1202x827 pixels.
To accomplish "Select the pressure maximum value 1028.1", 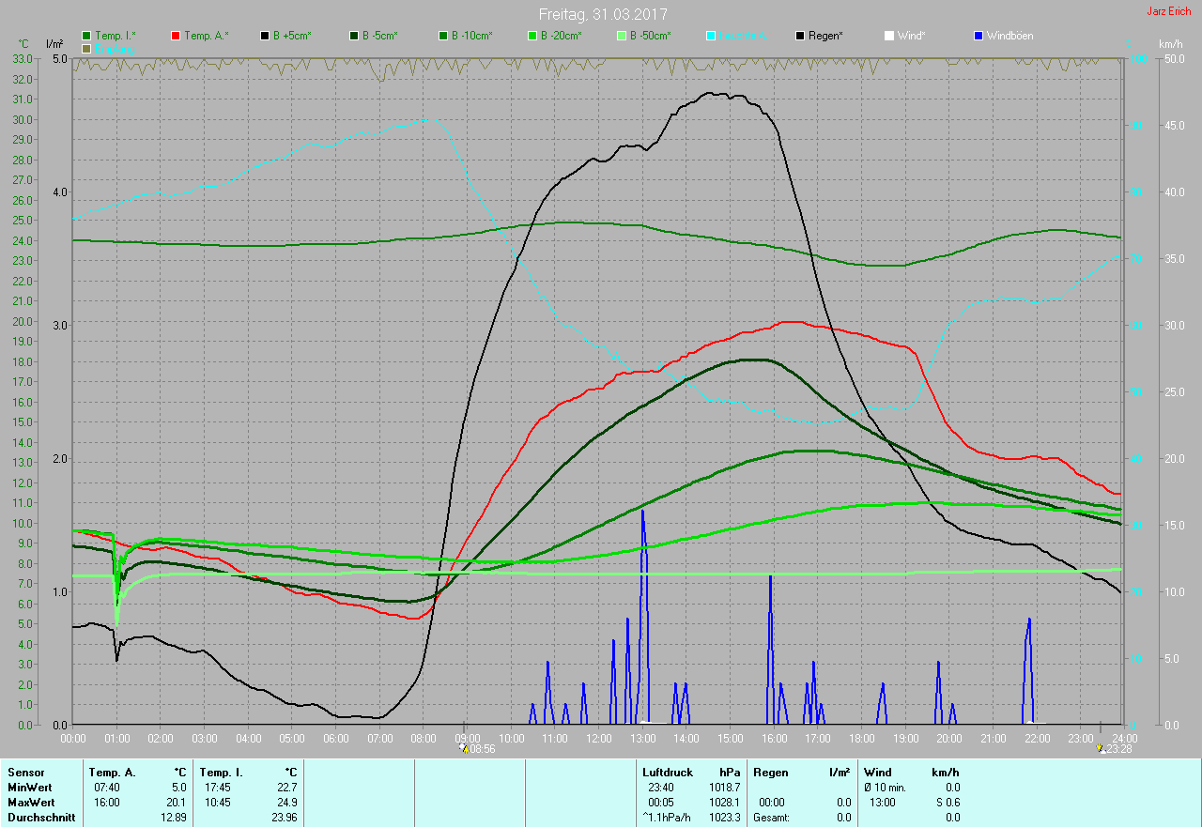I will click(725, 803).
